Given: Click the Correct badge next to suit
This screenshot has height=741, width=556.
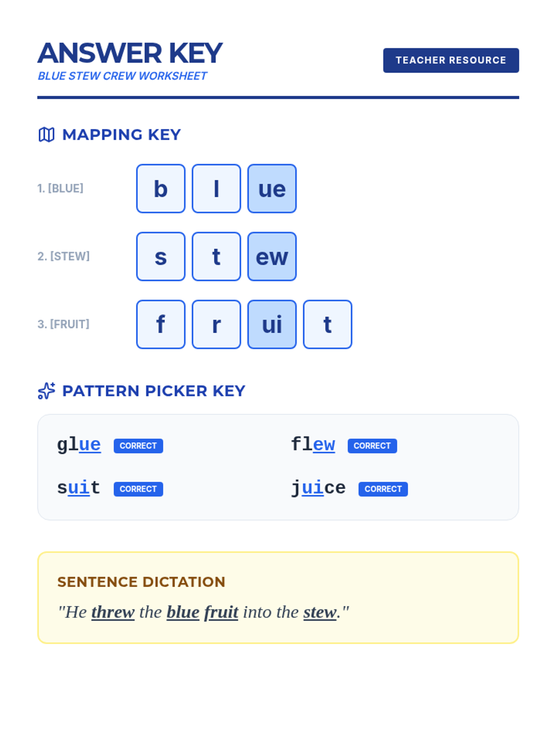Looking at the screenshot, I should 138,489.
